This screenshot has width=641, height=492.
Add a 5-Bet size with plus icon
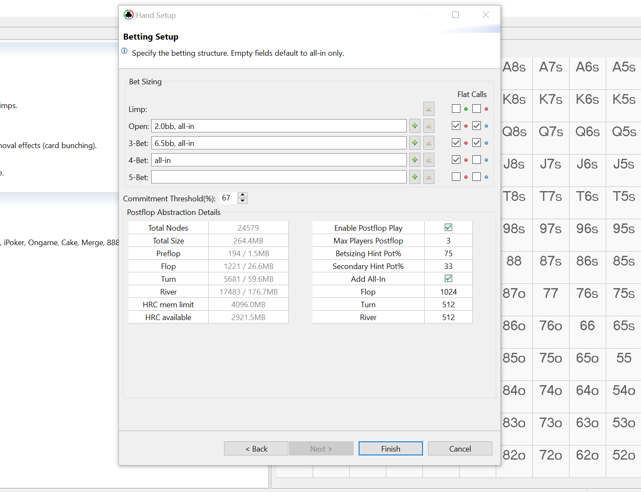pos(414,177)
